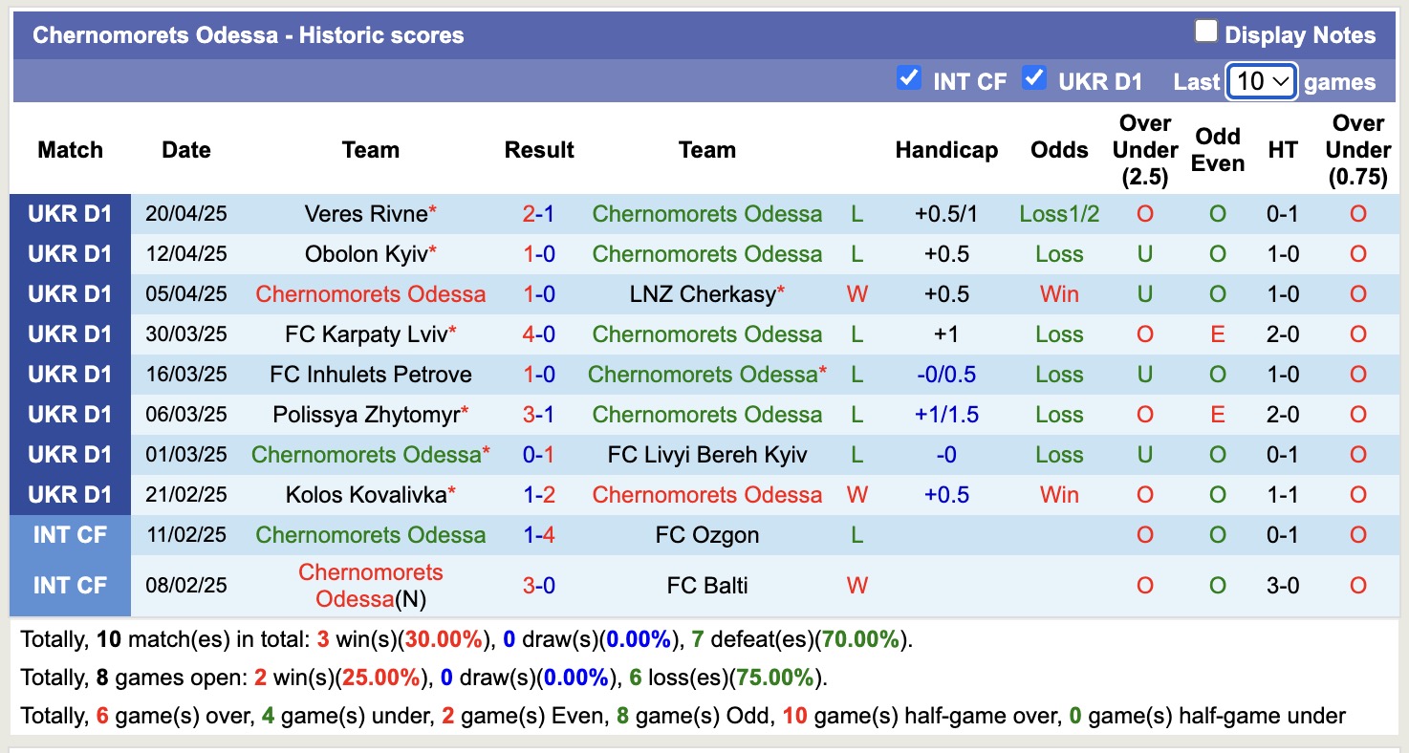Uncheck the INT CF filter

click(909, 80)
